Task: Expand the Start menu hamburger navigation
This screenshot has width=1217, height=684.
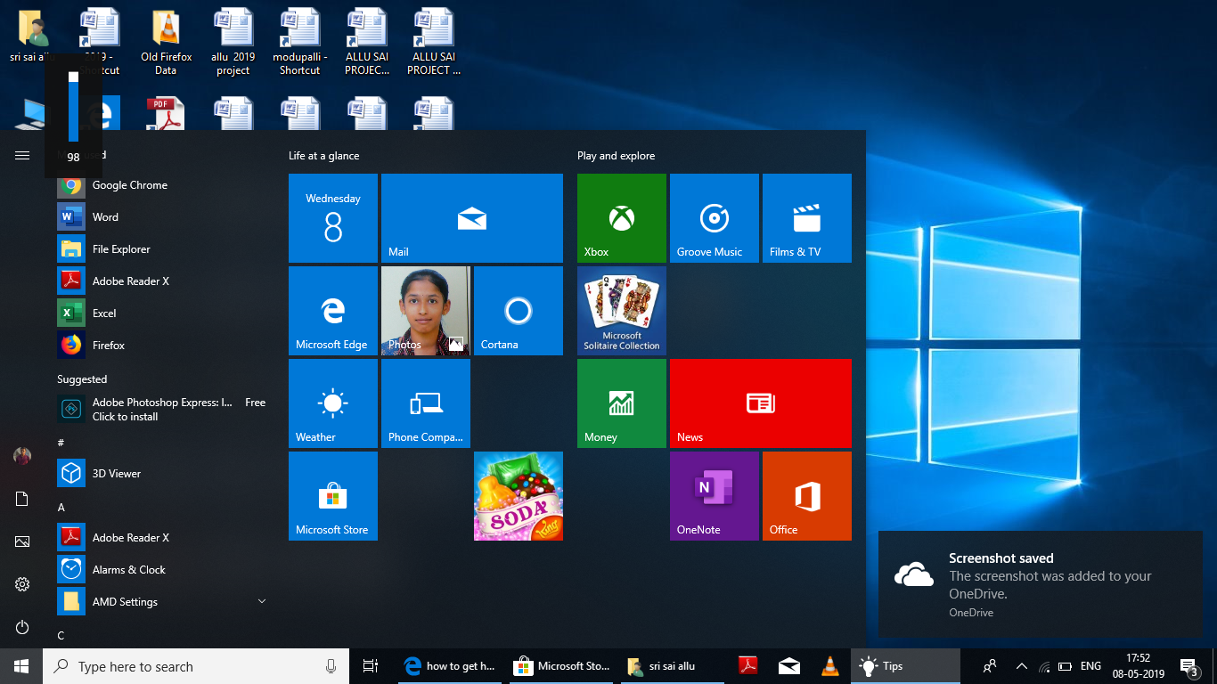Action: pos(22,155)
